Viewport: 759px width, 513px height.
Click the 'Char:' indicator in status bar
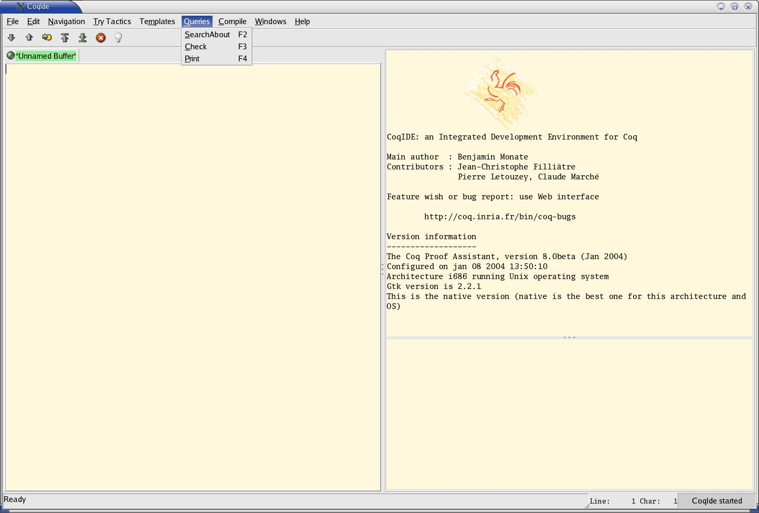(650, 501)
